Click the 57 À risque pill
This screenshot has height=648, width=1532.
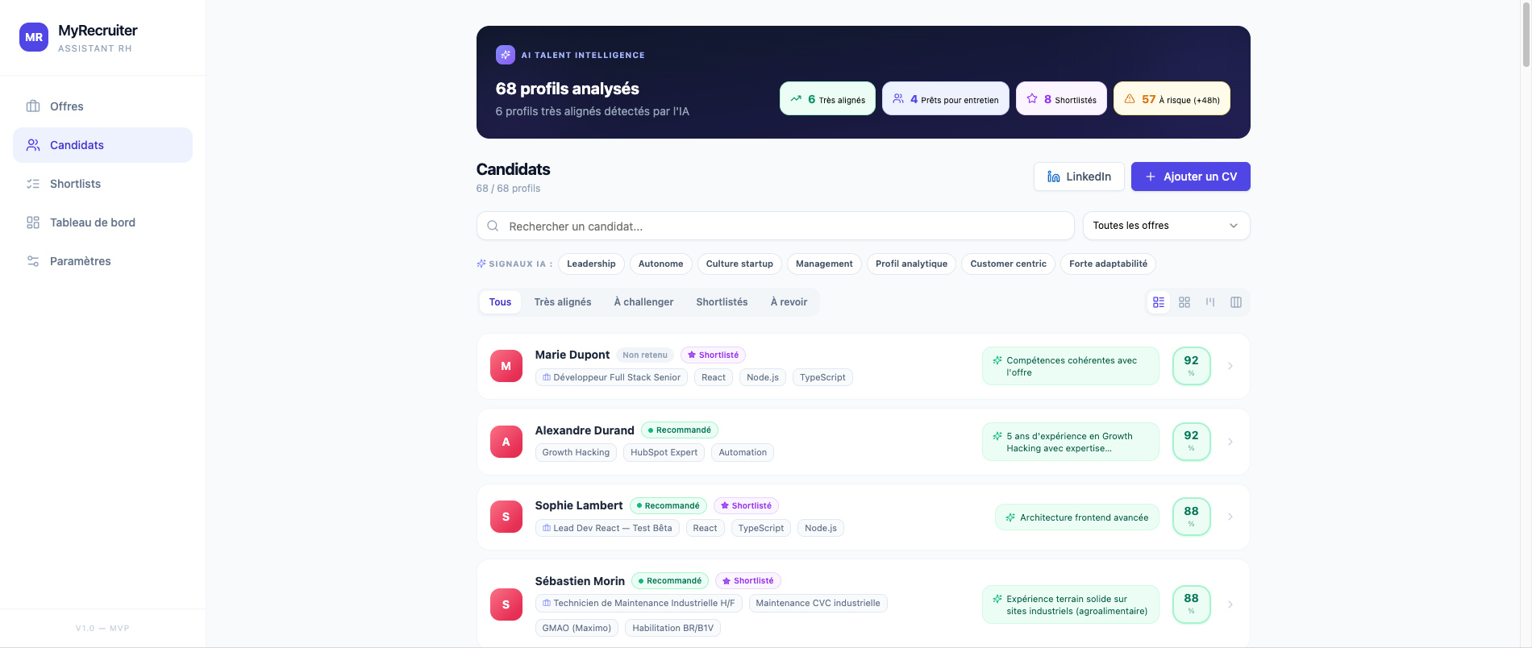1172,99
